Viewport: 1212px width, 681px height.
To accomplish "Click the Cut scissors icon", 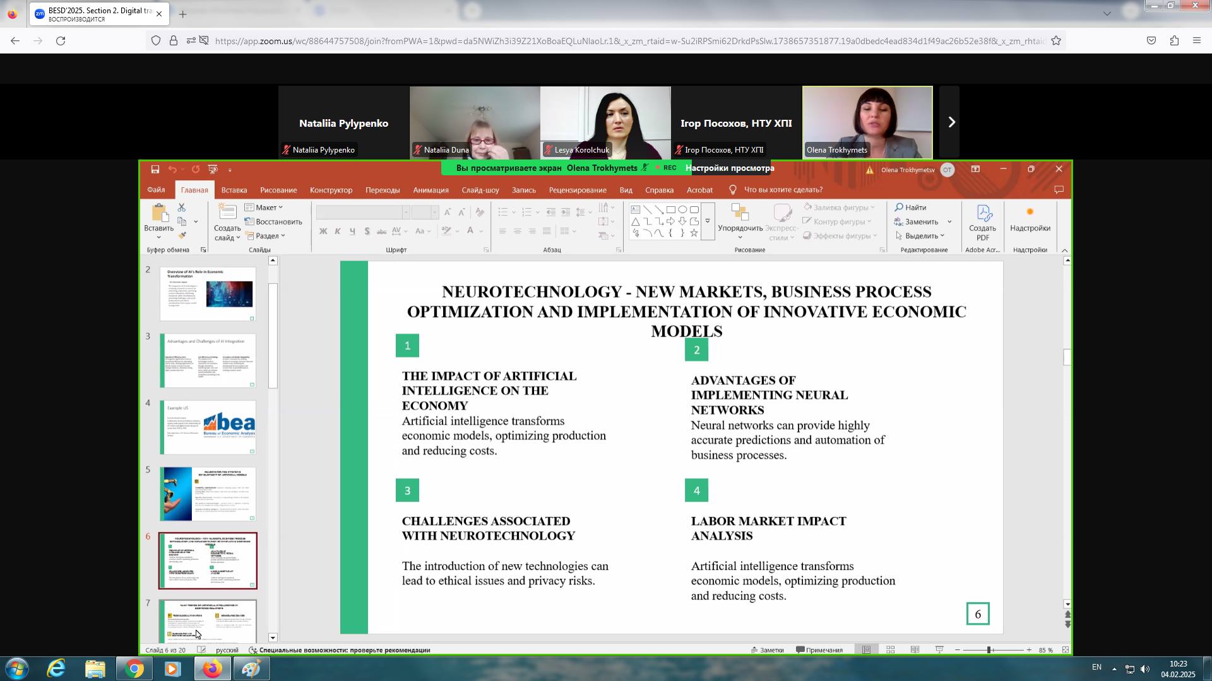I will (182, 207).
